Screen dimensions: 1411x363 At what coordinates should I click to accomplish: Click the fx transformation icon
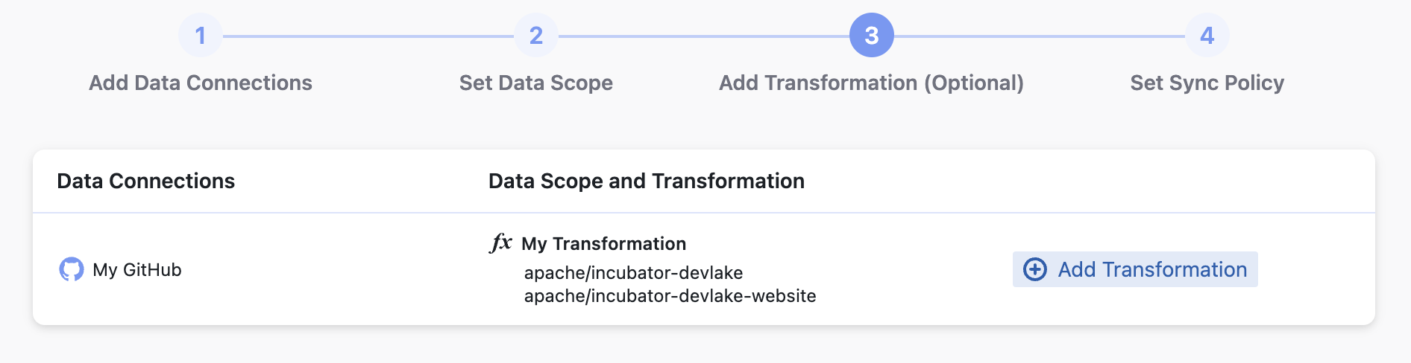[500, 242]
